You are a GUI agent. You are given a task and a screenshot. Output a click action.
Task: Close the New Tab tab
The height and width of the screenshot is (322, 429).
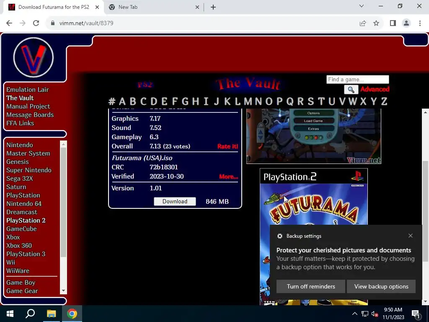197,8
